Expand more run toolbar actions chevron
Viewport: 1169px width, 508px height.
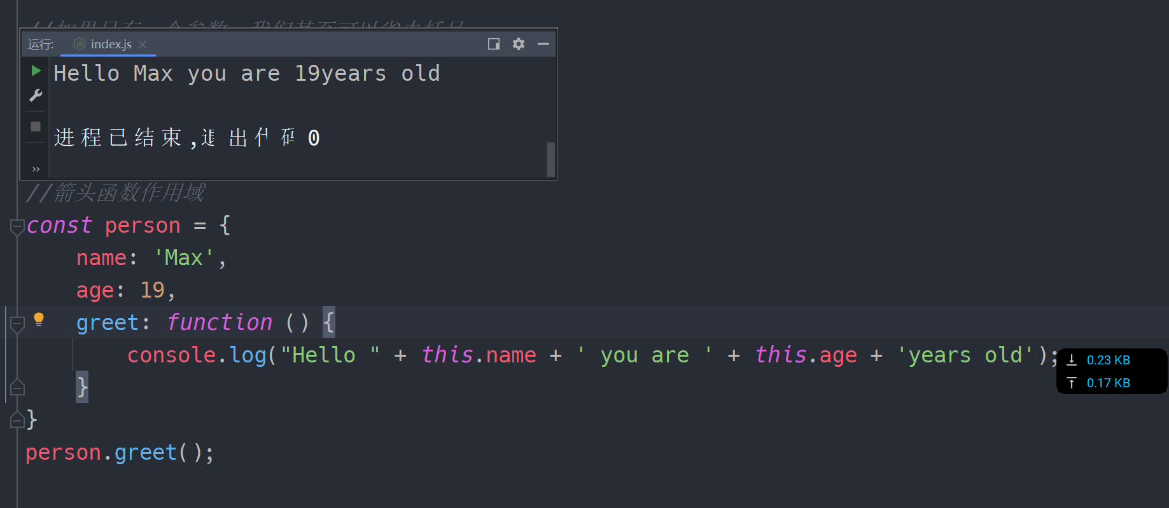tap(36, 169)
